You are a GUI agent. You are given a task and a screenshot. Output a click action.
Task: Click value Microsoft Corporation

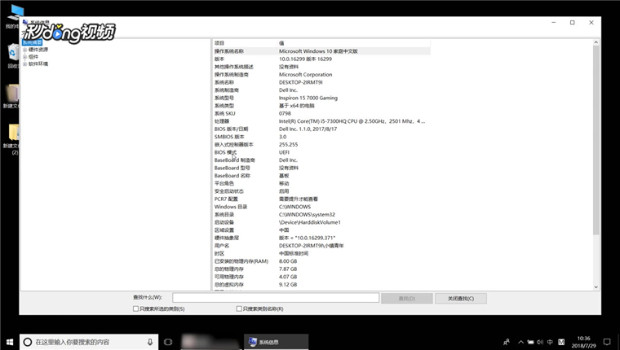pos(305,75)
